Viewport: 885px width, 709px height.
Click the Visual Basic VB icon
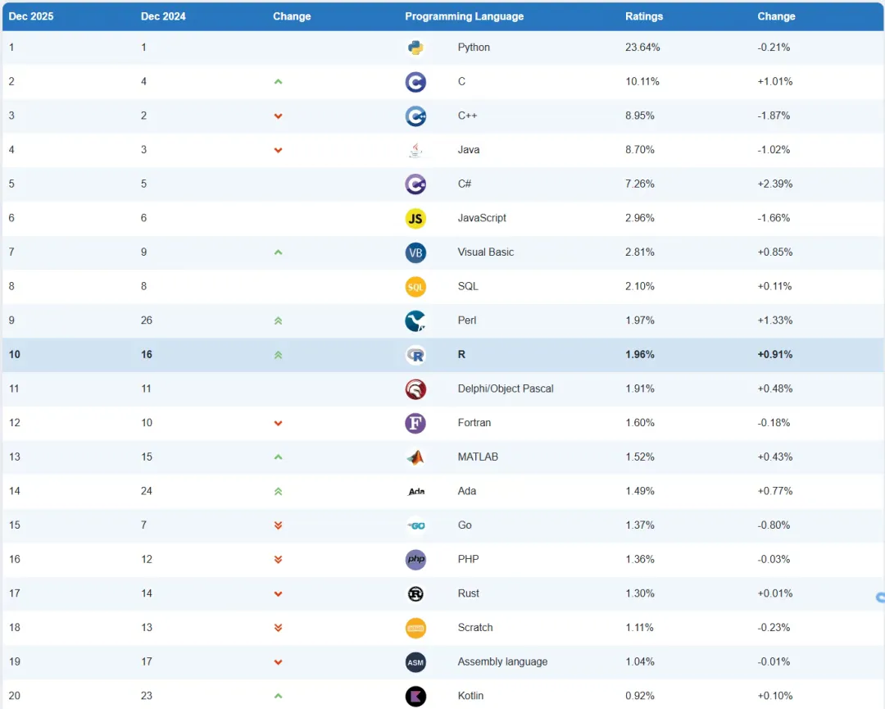pos(415,252)
